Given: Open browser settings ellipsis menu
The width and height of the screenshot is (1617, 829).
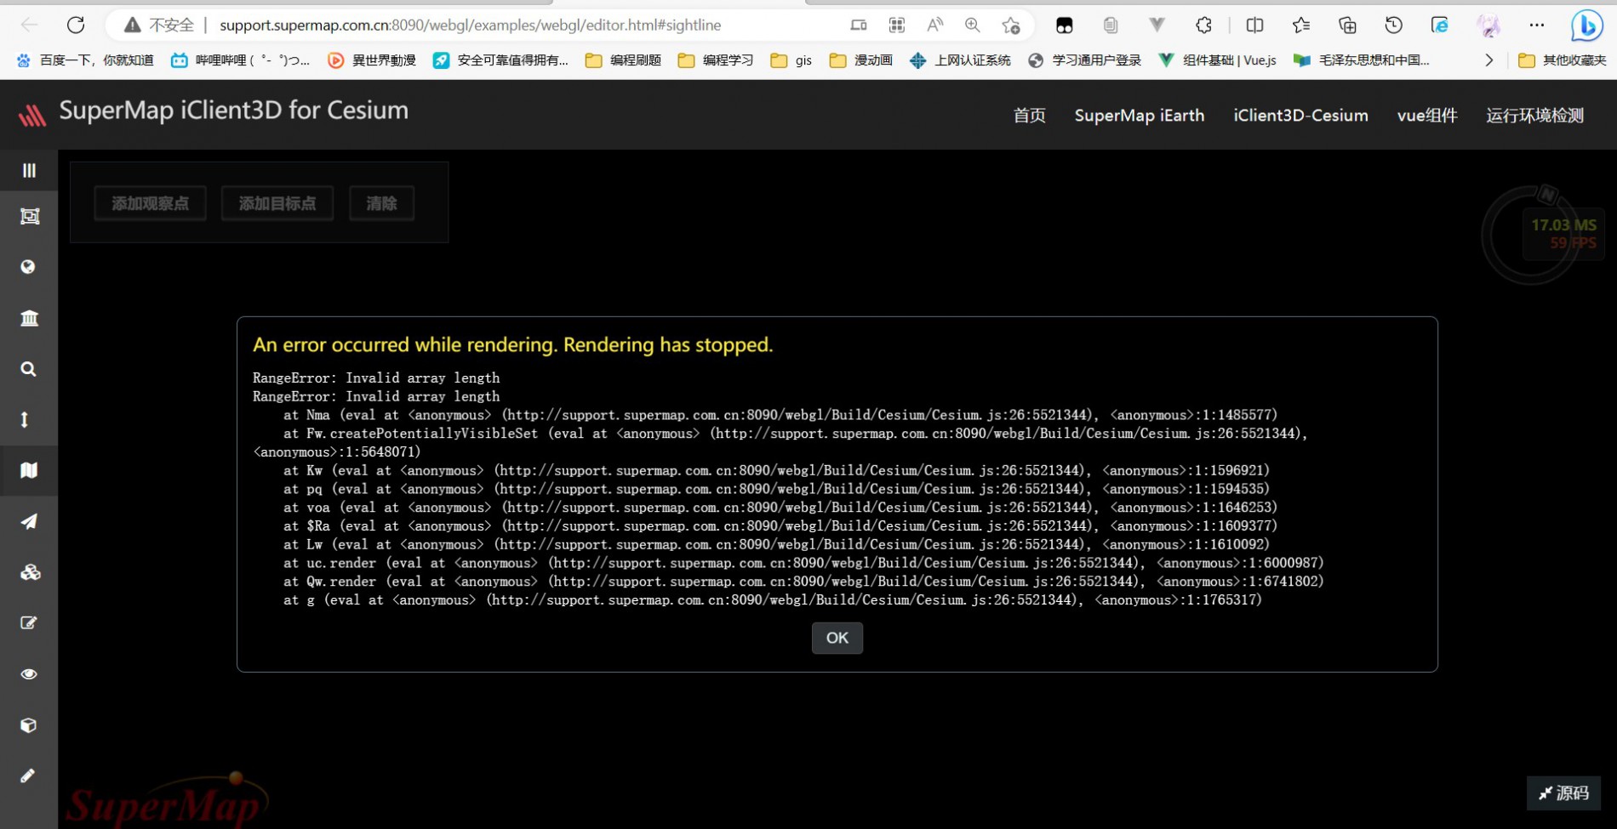Looking at the screenshot, I should coord(1536,26).
